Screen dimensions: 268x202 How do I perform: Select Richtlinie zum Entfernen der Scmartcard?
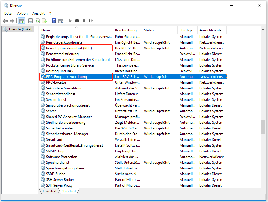[78, 59]
